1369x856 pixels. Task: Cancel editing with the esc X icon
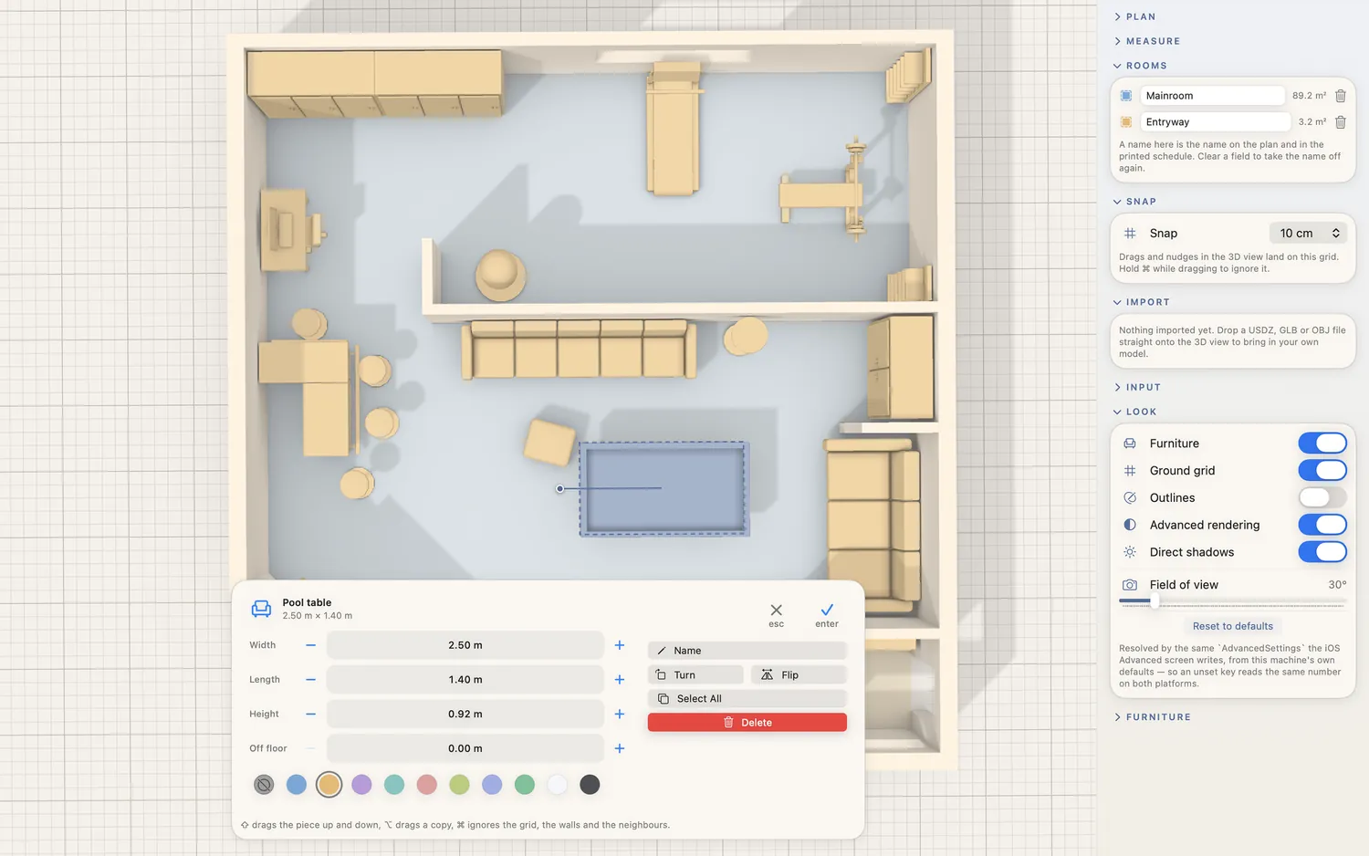[776, 610]
